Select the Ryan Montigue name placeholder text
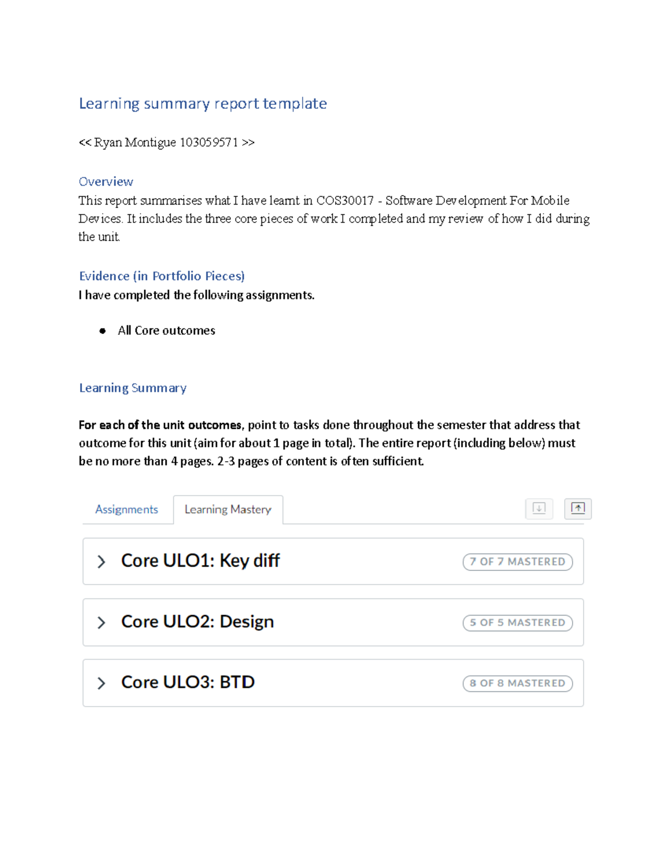The width and height of the screenshot is (669, 866). 167,142
